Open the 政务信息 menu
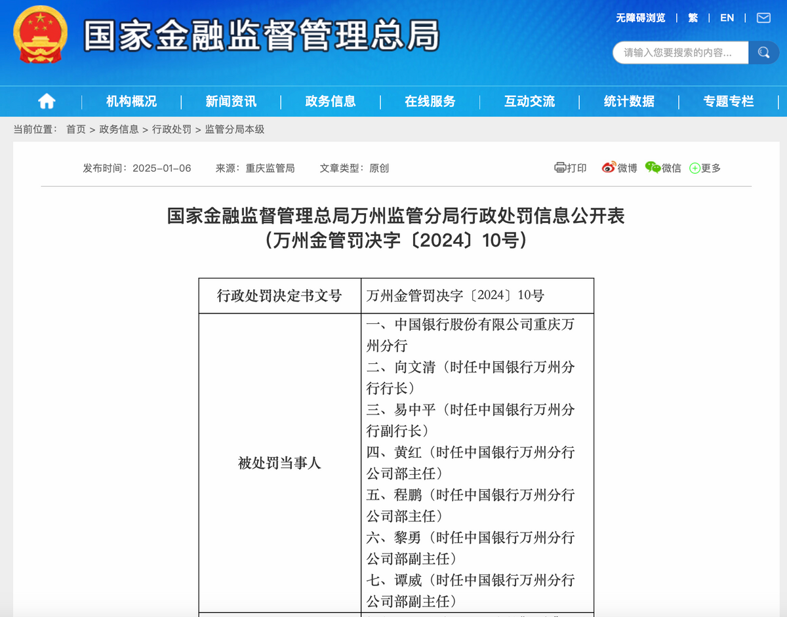 coord(331,102)
